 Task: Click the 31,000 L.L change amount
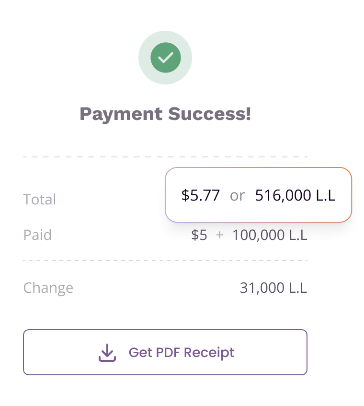click(x=273, y=287)
